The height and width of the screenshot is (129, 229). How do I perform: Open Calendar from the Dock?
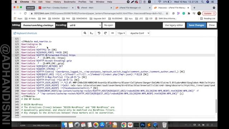coord(83,125)
